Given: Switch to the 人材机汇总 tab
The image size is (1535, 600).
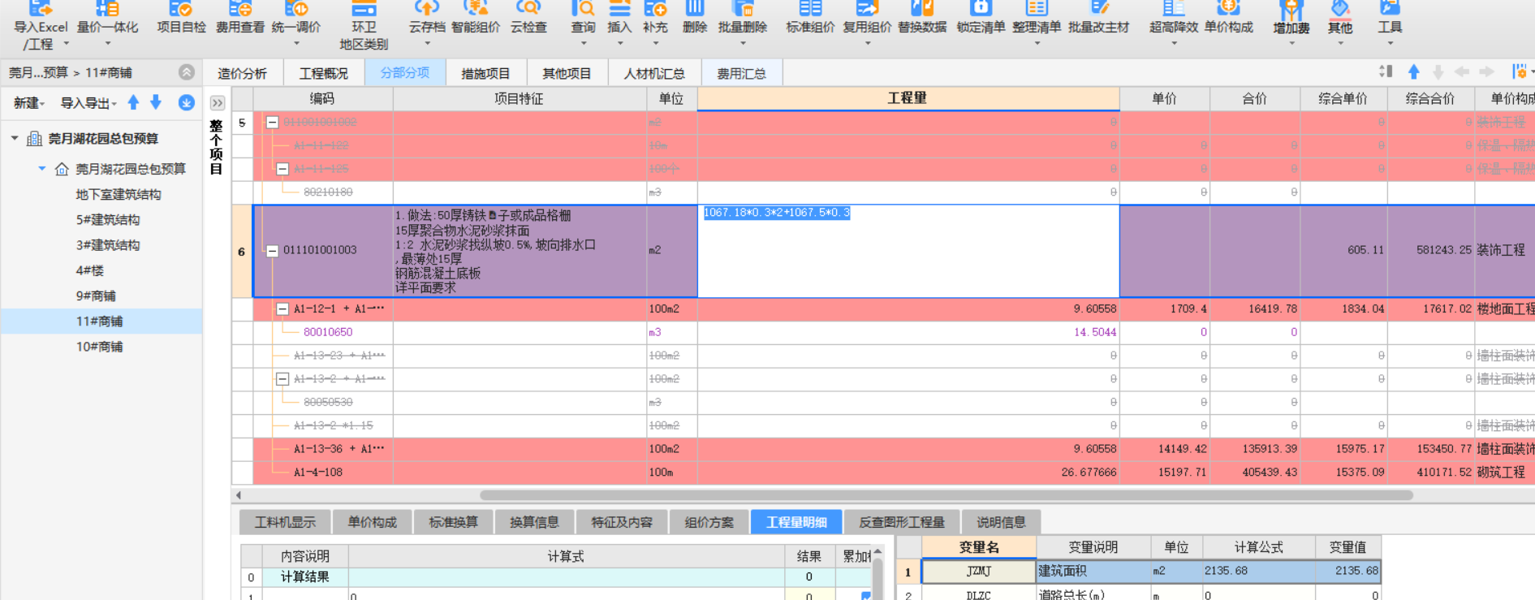Looking at the screenshot, I should click(x=653, y=73).
